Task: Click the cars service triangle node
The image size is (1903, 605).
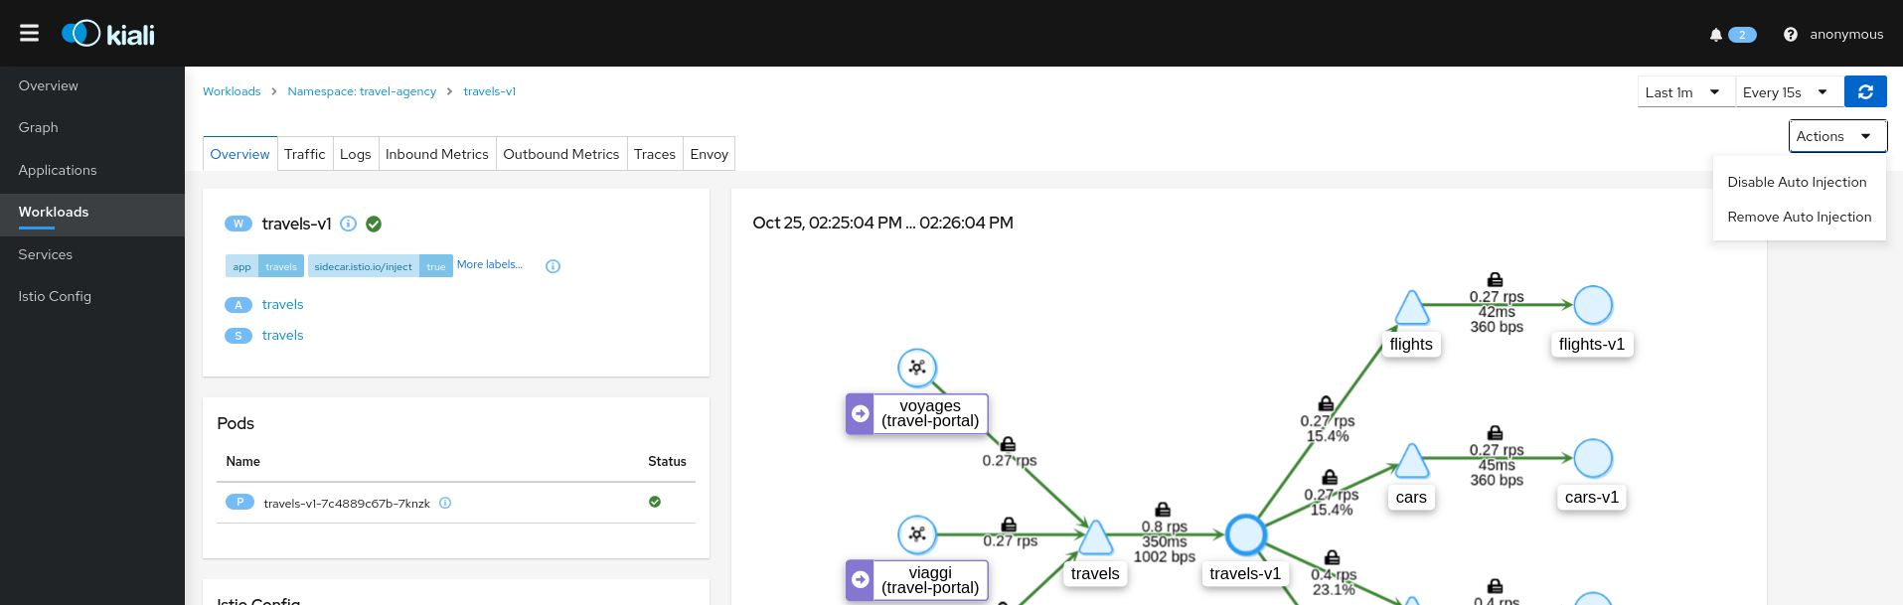Action: click(x=1411, y=462)
